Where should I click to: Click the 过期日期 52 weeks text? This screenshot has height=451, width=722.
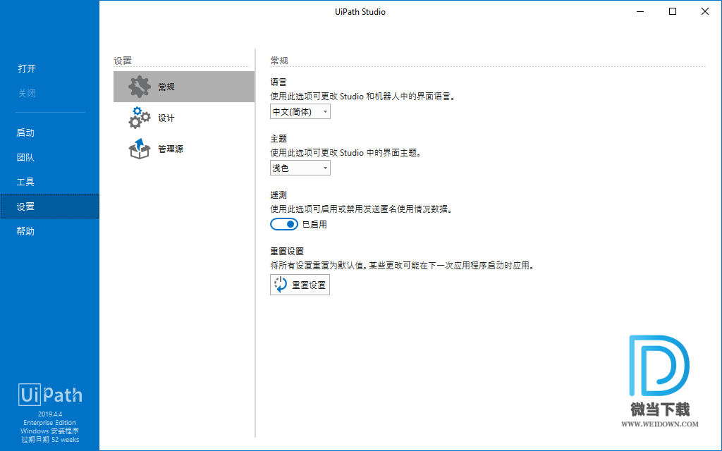pos(50,440)
